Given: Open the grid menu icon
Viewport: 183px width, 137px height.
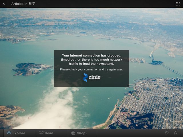Looking at the screenshot, I should coord(178,4).
